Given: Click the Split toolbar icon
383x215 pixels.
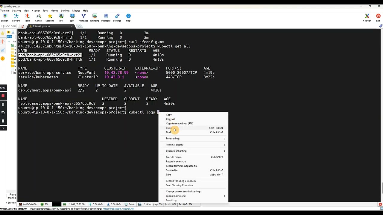Looking at the screenshot, I should pyautogui.click(x=72, y=18).
